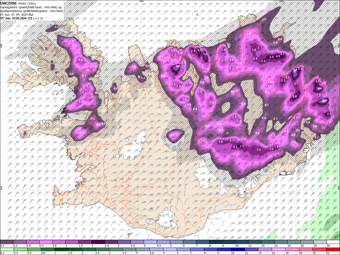The height and width of the screenshot is (255, 340).
Task: Pick the light lavender upper legend swatch at 4
Action: click(x=150, y=242)
